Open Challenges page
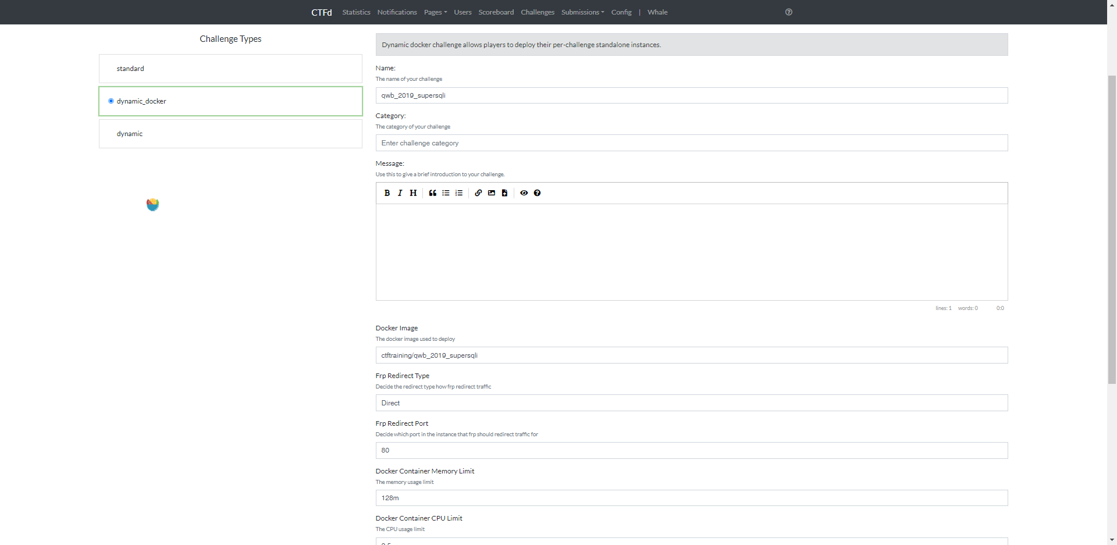The height and width of the screenshot is (545, 1117). coord(538,12)
